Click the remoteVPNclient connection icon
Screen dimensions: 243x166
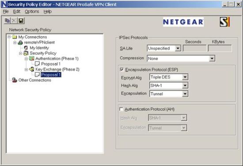(20, 42)
